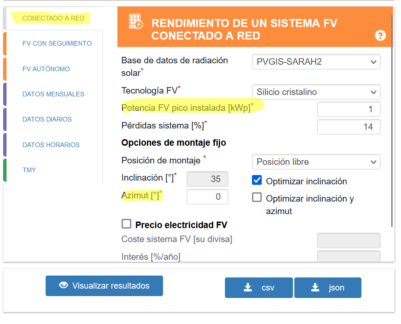Click the Potencia FV pico instalada field
The height and width of the screenshot is (324, 401).
(x=348, y=109)
